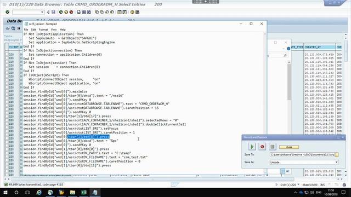
Task: Expand status bar with the small triangle
Action: [x=276, y=184]
